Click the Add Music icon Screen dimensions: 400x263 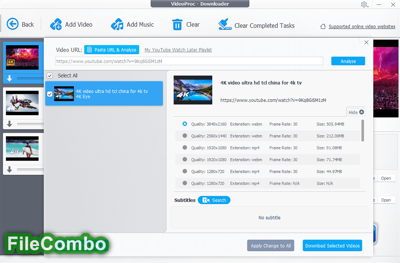[x=117, y=24]
